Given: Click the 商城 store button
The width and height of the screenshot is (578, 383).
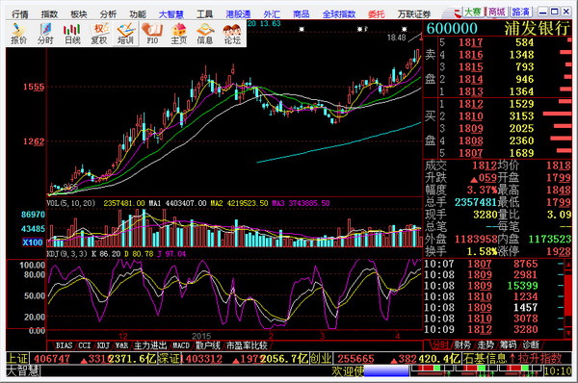Looking at the screenshot, I should [x=496, y=13].
